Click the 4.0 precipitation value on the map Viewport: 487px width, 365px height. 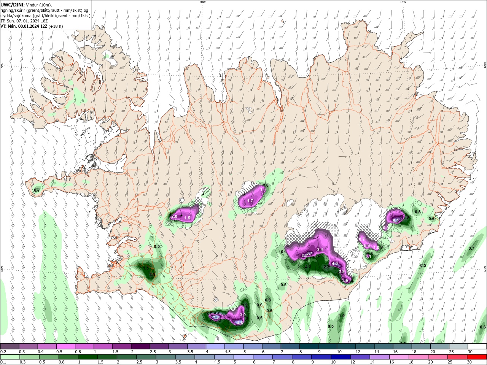click(x=335, y=263)
